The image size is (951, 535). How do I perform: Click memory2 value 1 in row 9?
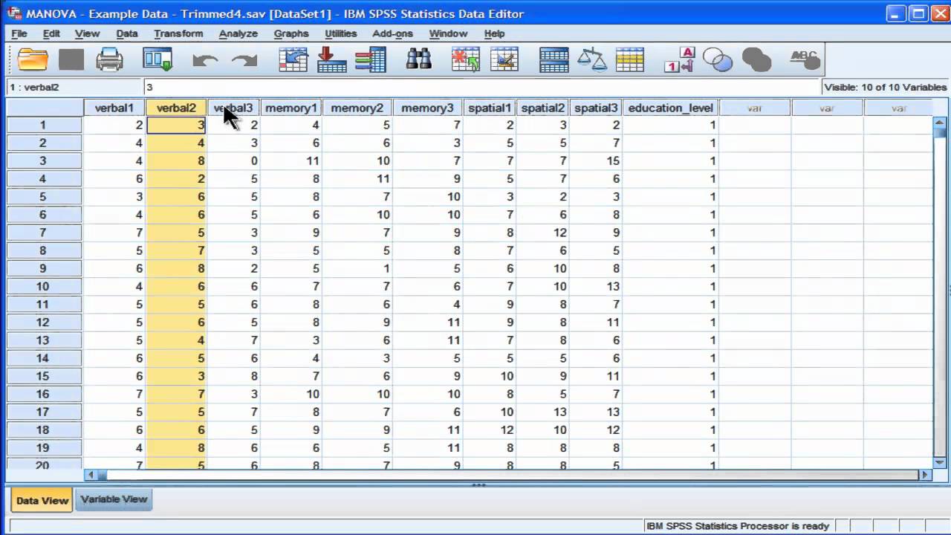click(x=357, y=268)
